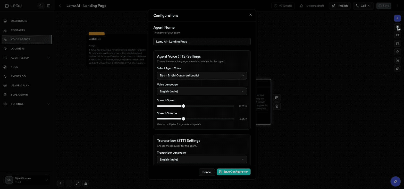Open the Select Agent Voice dropdown
Viewport: 404px width, 189px height.
click(202, 76)
